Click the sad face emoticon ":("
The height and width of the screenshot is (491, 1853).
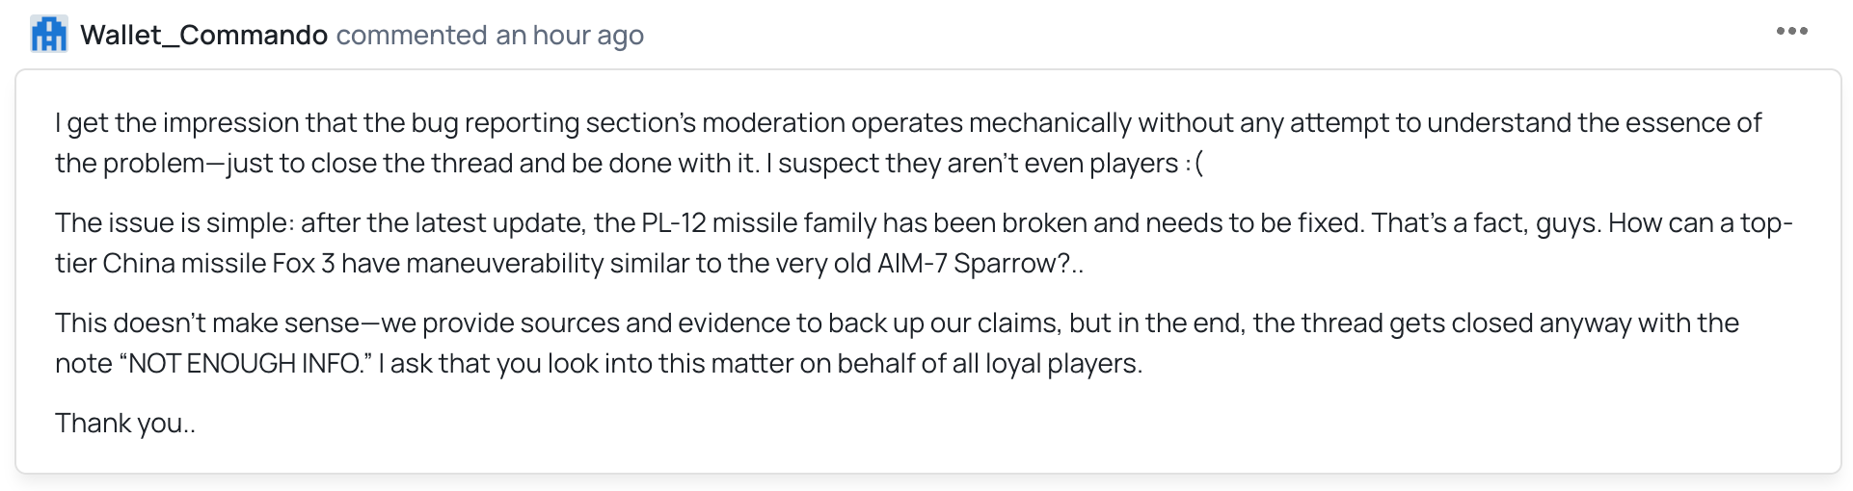(x=1194, y=164)
